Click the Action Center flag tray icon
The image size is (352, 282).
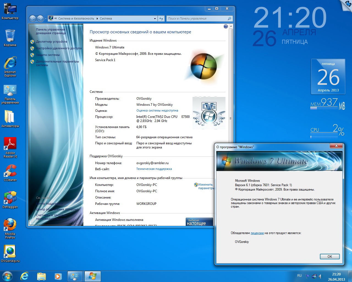tap(307, 276)
